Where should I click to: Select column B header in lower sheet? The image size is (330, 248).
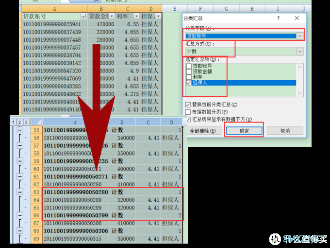pyautogui.click(x=122, y=123)
